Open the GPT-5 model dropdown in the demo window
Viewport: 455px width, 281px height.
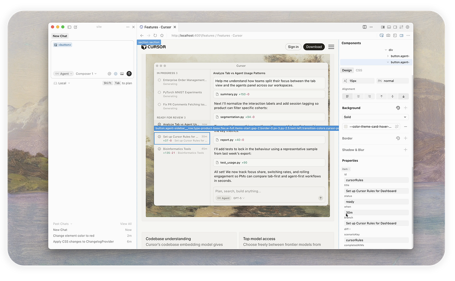(x=239, y=198)
